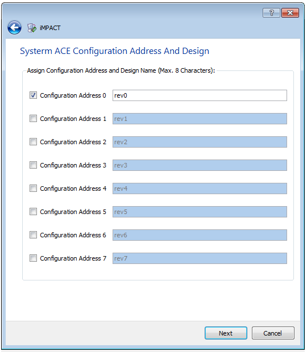Turn on Configuration Address 6 checkbox
The width and height of the screenshot is (307, 352).
click(34, 235)
